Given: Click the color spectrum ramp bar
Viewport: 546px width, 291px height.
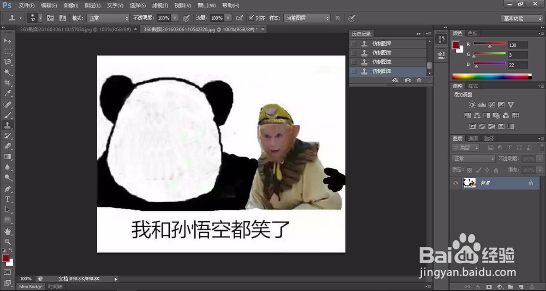Looking at the screenshot, I should pyautogui.click(x=492, y=76).
